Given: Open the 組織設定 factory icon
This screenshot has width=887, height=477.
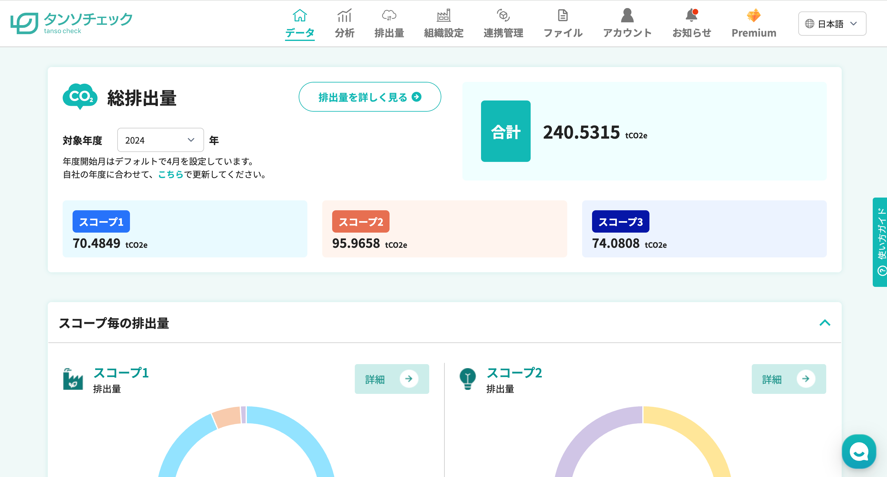Looking at the screenshot, I should [x=443, y=16].
